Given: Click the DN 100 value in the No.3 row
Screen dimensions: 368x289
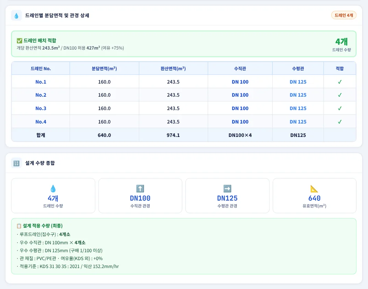Looking at the screenshot, I should point(240,108).
